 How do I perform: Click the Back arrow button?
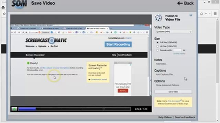click(x=185, y=3)
